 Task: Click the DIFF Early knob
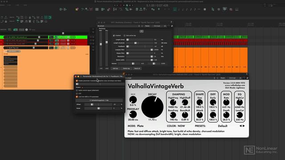tap(213, 102)
